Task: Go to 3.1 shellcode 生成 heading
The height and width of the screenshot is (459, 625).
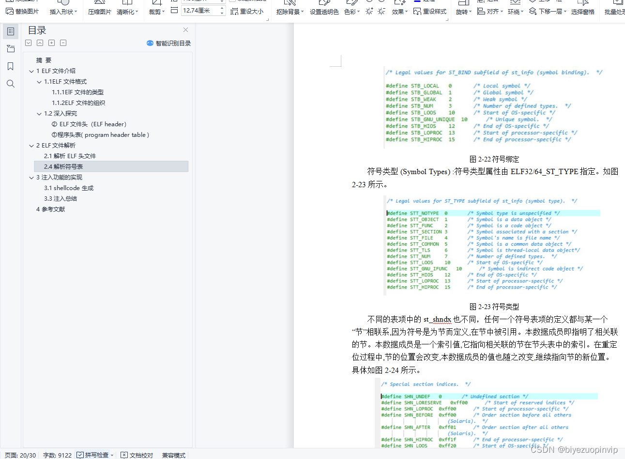Action: [69, 188]
